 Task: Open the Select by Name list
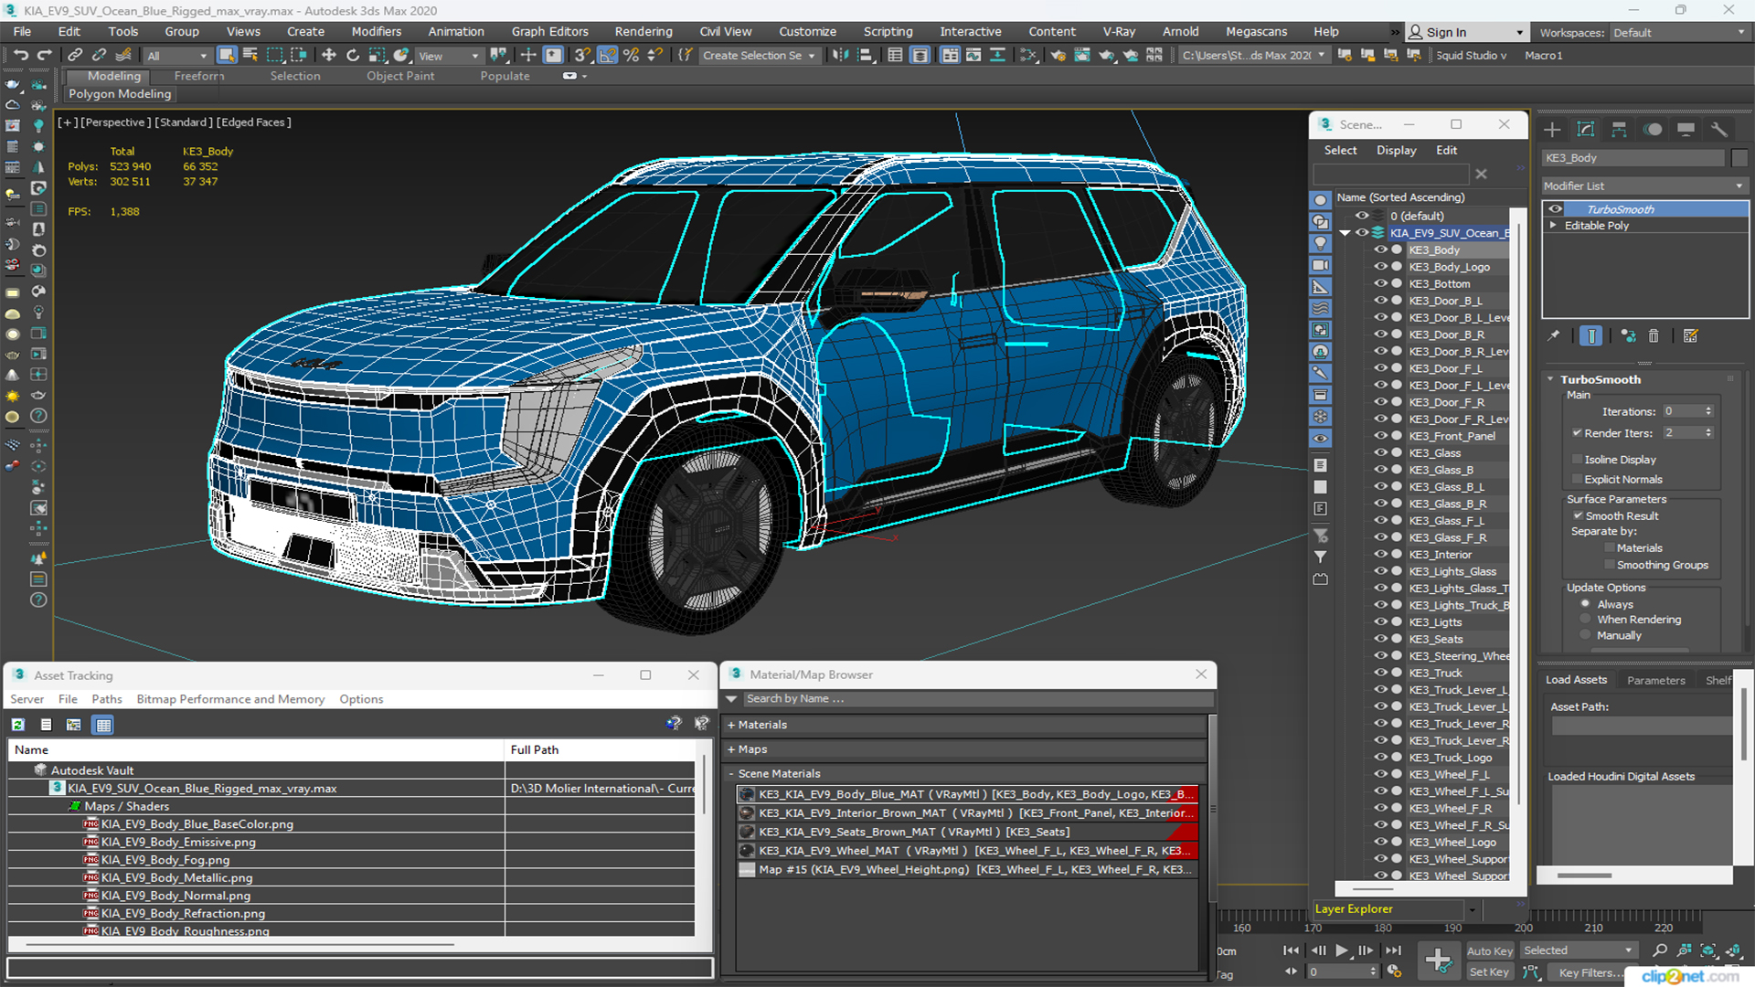[250, 56]
